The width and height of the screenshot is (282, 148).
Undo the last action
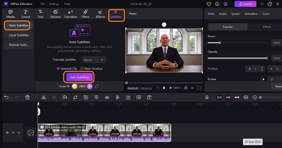click(6, 97)
